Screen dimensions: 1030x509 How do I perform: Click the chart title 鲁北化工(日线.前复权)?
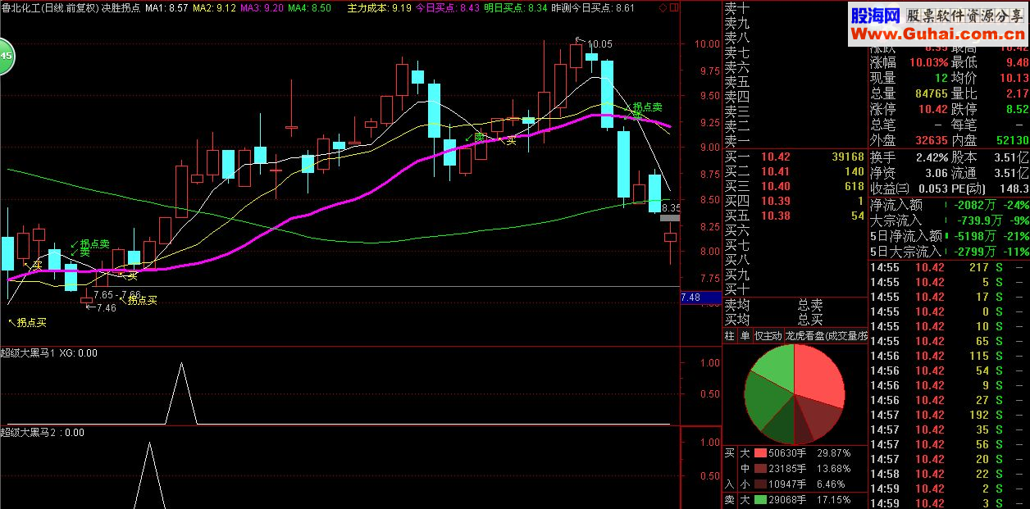pos(50,7)
